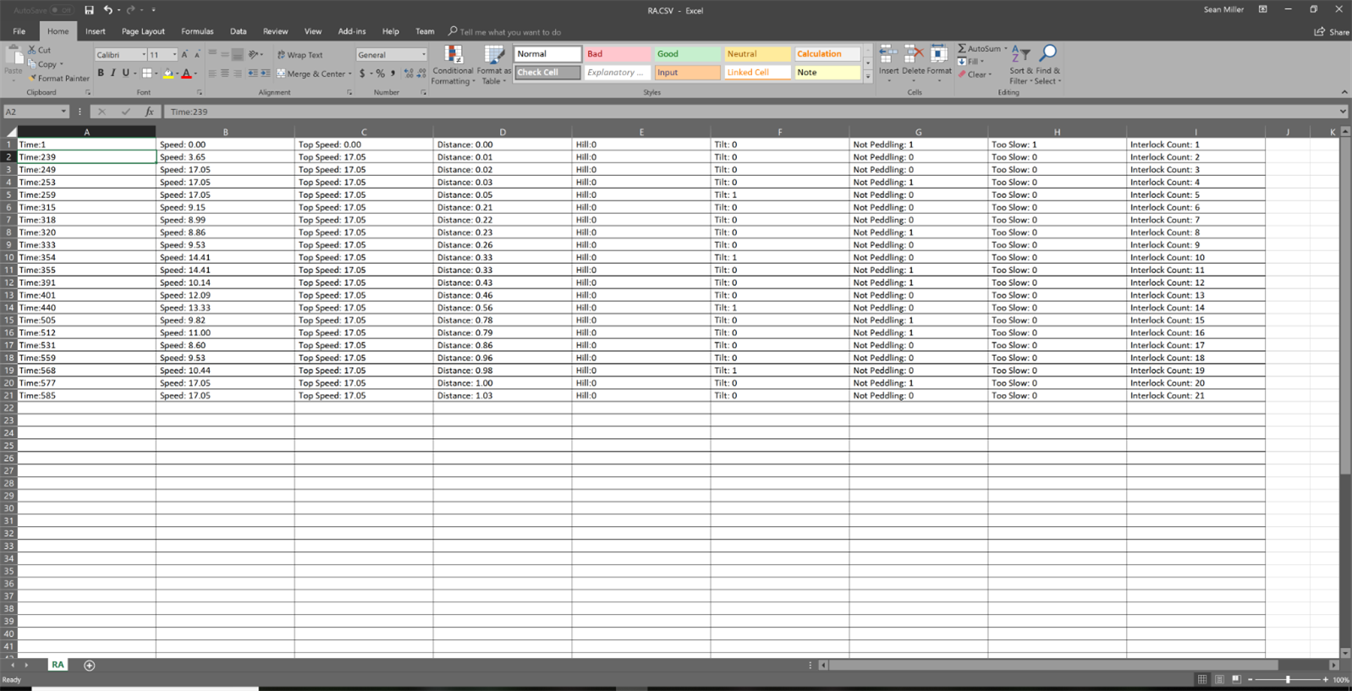Click Increase Indent icon
This screenshot has height=691, width=1352.
266,74
